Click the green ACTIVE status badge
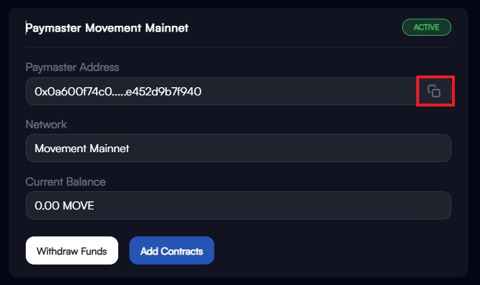 (x=426, y=28)
